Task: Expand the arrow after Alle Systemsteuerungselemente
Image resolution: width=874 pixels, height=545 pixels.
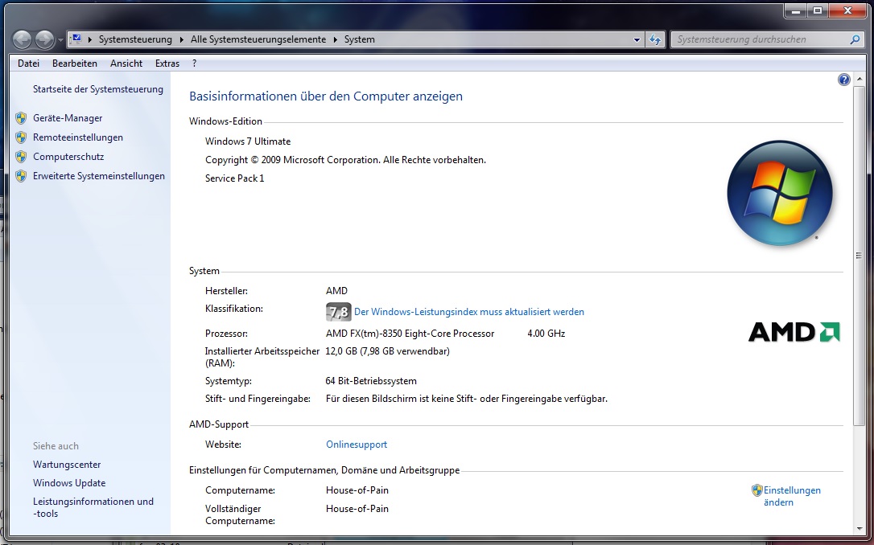Action: point(335,39)
